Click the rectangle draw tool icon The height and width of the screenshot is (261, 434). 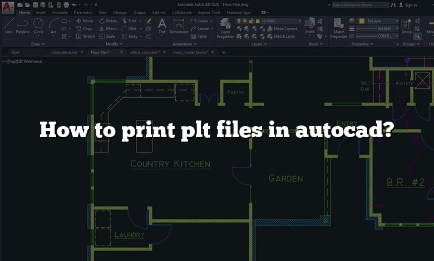[64, 21]
